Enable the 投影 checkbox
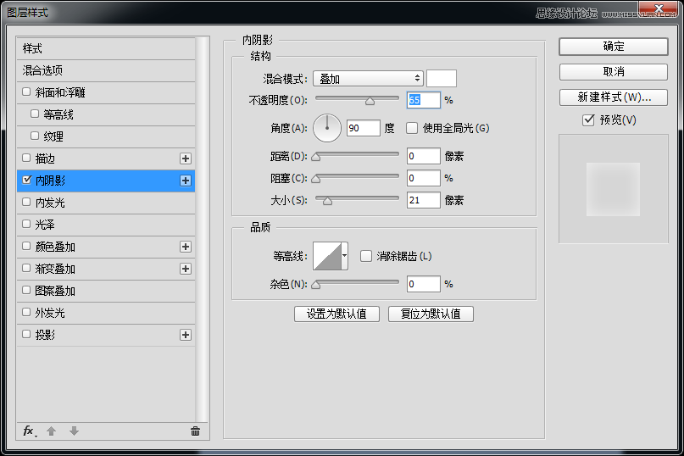This screenshot has width=684, height=456. click(x=26, y=334)
